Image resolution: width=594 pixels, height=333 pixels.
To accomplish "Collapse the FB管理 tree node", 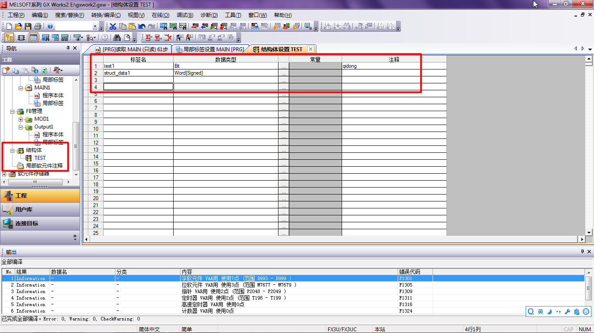I will coord(13,111).
